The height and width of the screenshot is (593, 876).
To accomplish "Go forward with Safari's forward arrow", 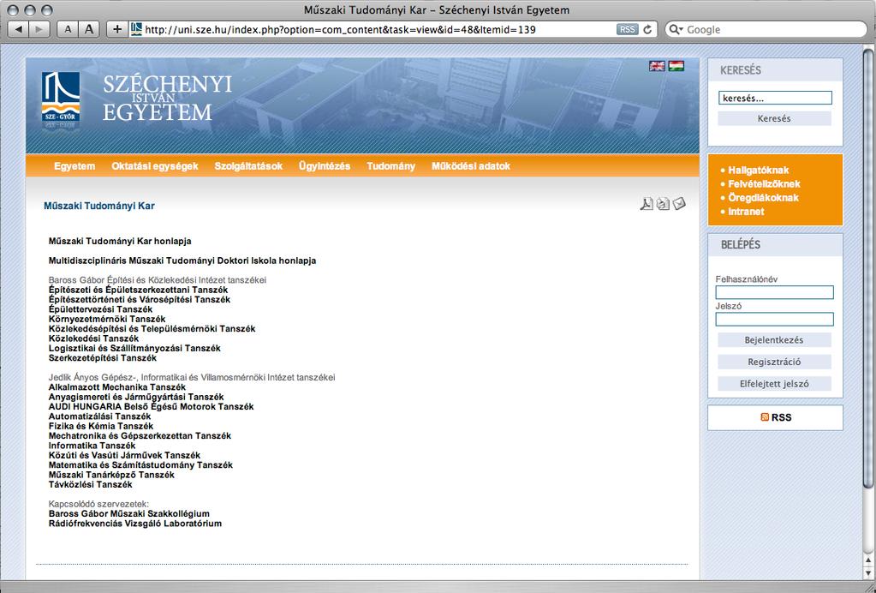I will point(39,29).
